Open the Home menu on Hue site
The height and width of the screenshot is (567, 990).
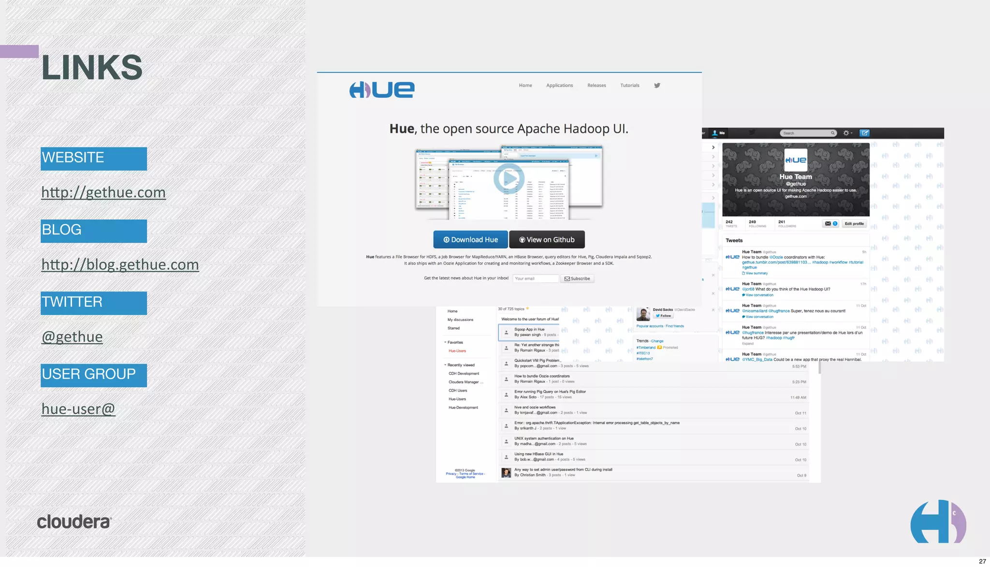pyautogui.click(x=525, y=86)
